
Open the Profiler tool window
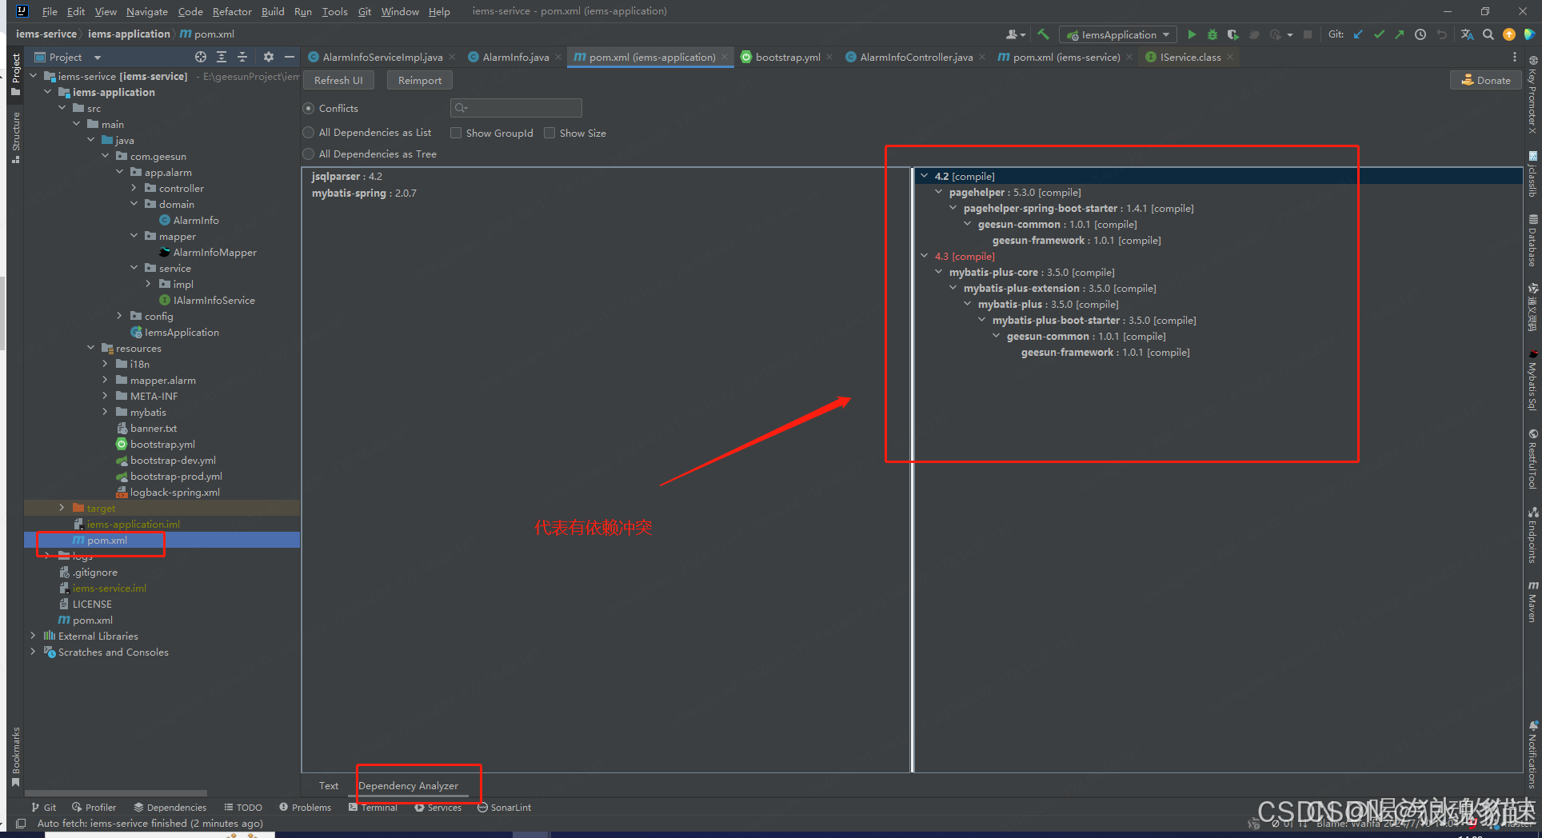[x=94, y=808]
